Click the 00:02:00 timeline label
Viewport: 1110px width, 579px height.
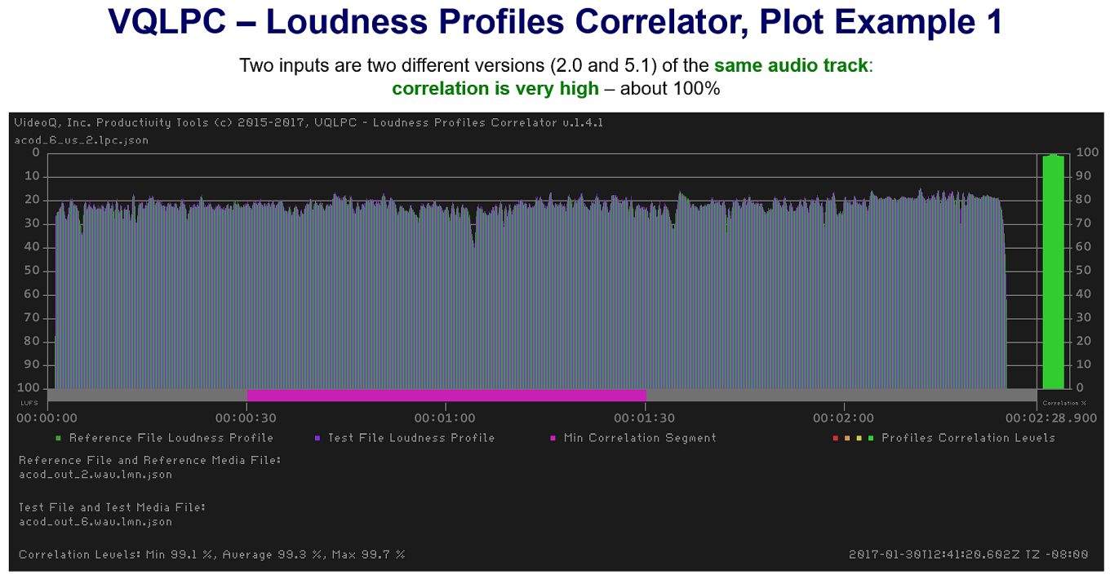point(844,418)
